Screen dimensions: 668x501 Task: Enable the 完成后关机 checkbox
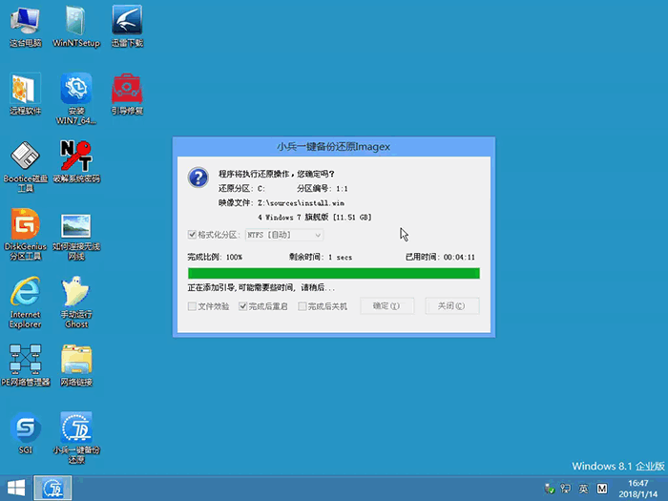(303, 306)
